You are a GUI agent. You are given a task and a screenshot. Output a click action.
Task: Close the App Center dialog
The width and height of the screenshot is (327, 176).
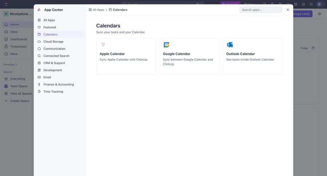point(288,10)
